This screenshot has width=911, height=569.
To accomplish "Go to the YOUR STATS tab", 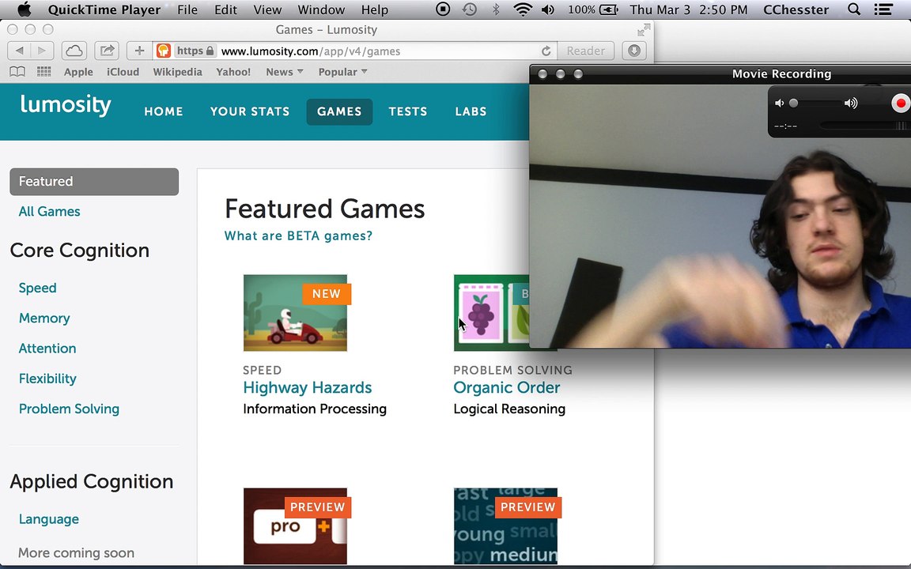I will tap(250, 111).
